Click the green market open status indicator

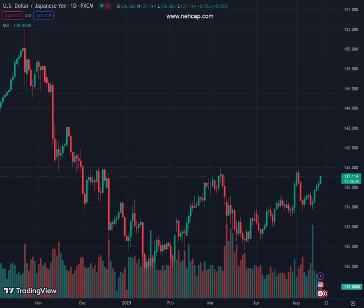[102, 6]
